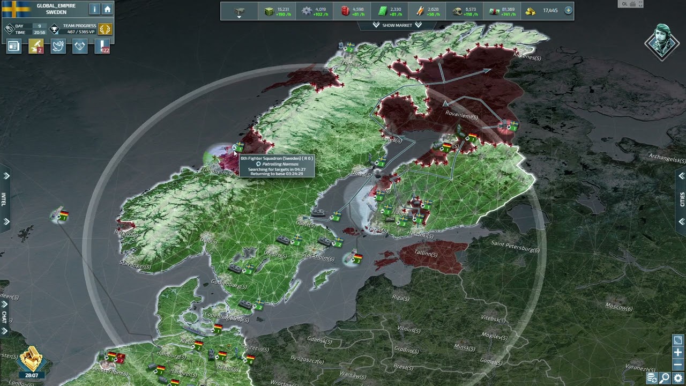This screenshot has width=686, height=386.
Task: Select the cash money resource
Action: tap(494, 11)
